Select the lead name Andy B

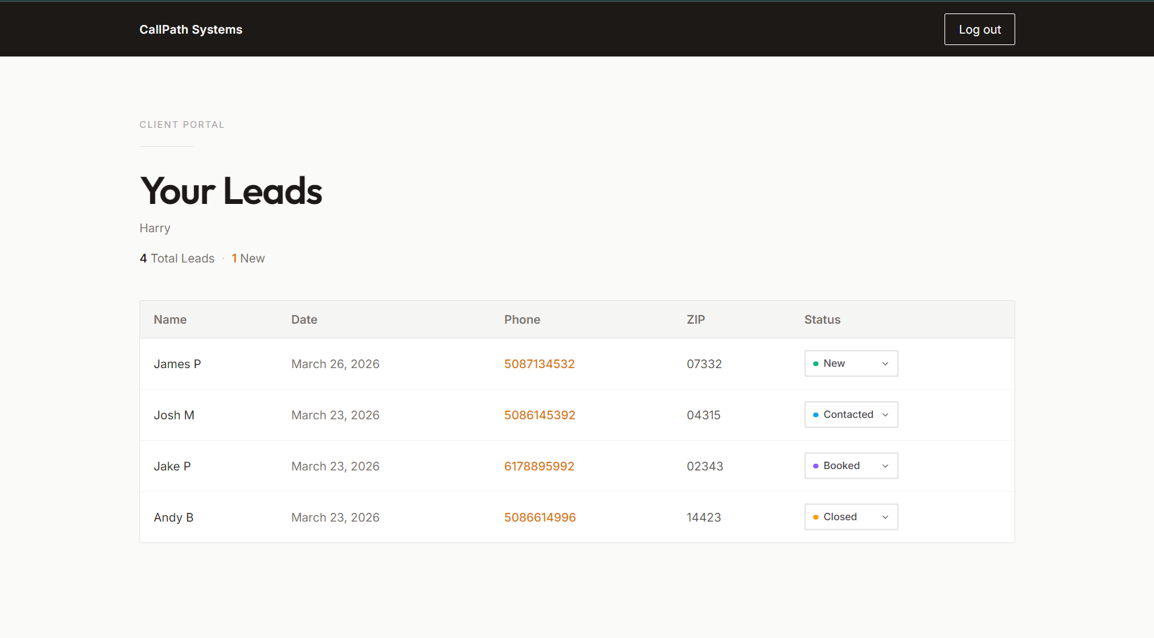(173, 517)
